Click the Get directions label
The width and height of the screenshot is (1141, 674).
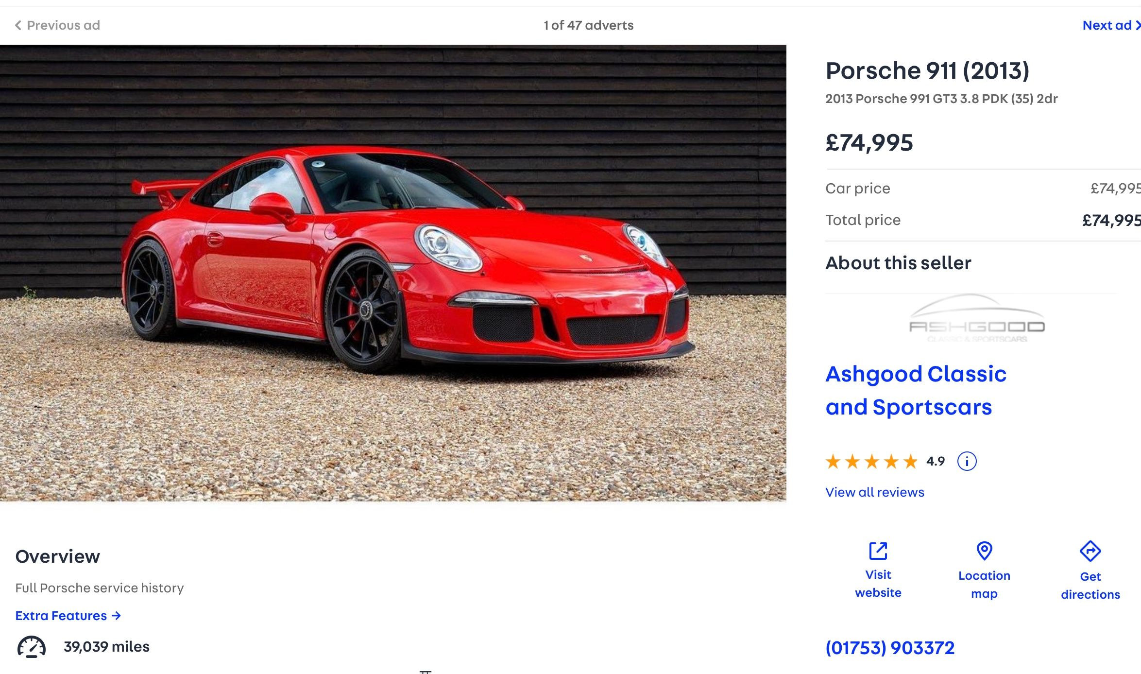pos(1090,586)
